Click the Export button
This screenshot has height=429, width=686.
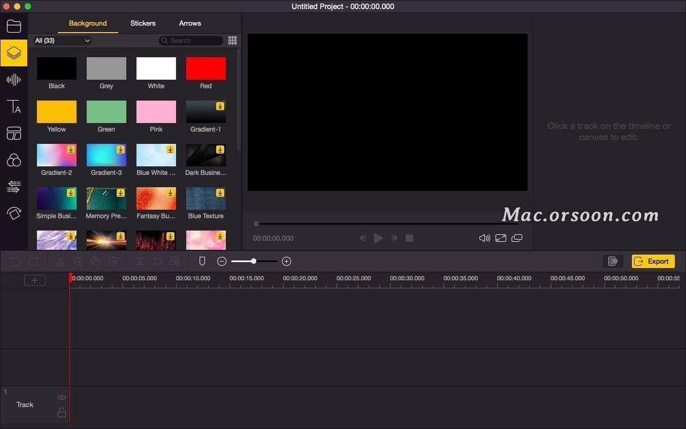653,261
